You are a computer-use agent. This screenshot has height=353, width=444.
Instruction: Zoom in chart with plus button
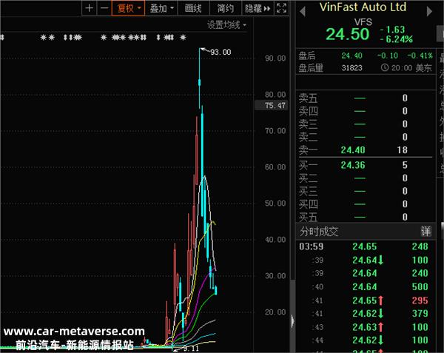click(89, 8)
